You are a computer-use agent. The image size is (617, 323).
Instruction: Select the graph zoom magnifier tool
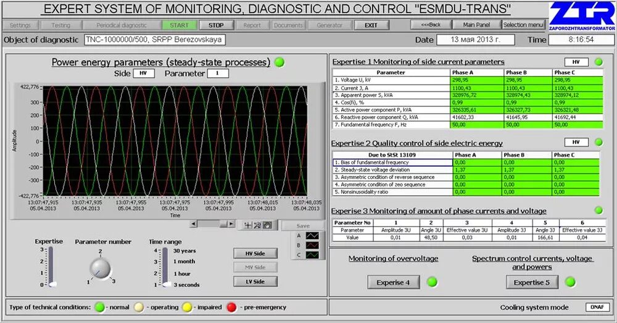point(257,225)
